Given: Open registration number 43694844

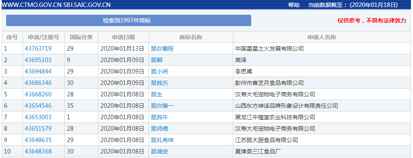Looking at the screenshot, I should [38, 71].
